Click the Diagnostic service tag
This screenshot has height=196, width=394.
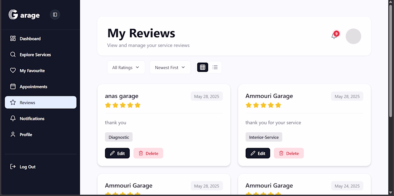pos(119,137)
